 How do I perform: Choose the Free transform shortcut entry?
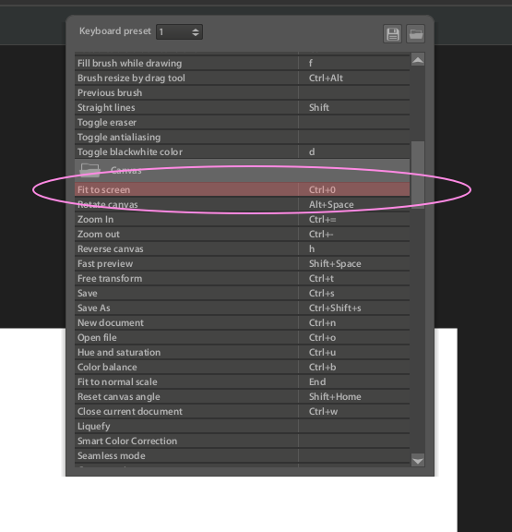click(242, 279)
